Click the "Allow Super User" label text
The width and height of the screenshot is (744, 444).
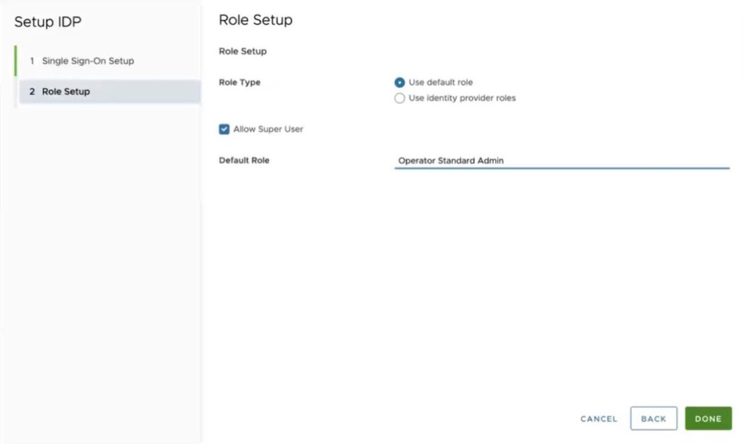(x=268, y=129)
